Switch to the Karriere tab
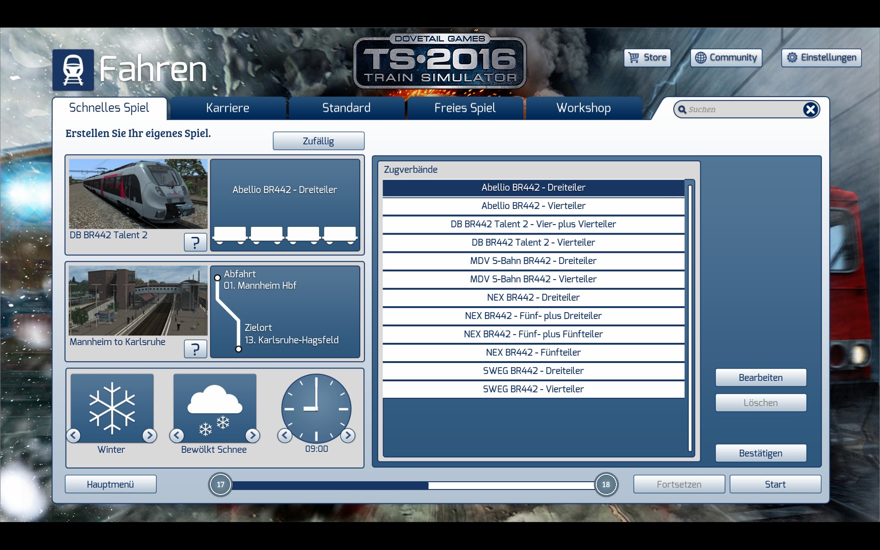The height and width of the screenshot is (550, 880). click(228, 108)
